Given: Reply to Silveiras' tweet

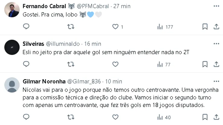Looking at the screenshot, I should 26,64.
